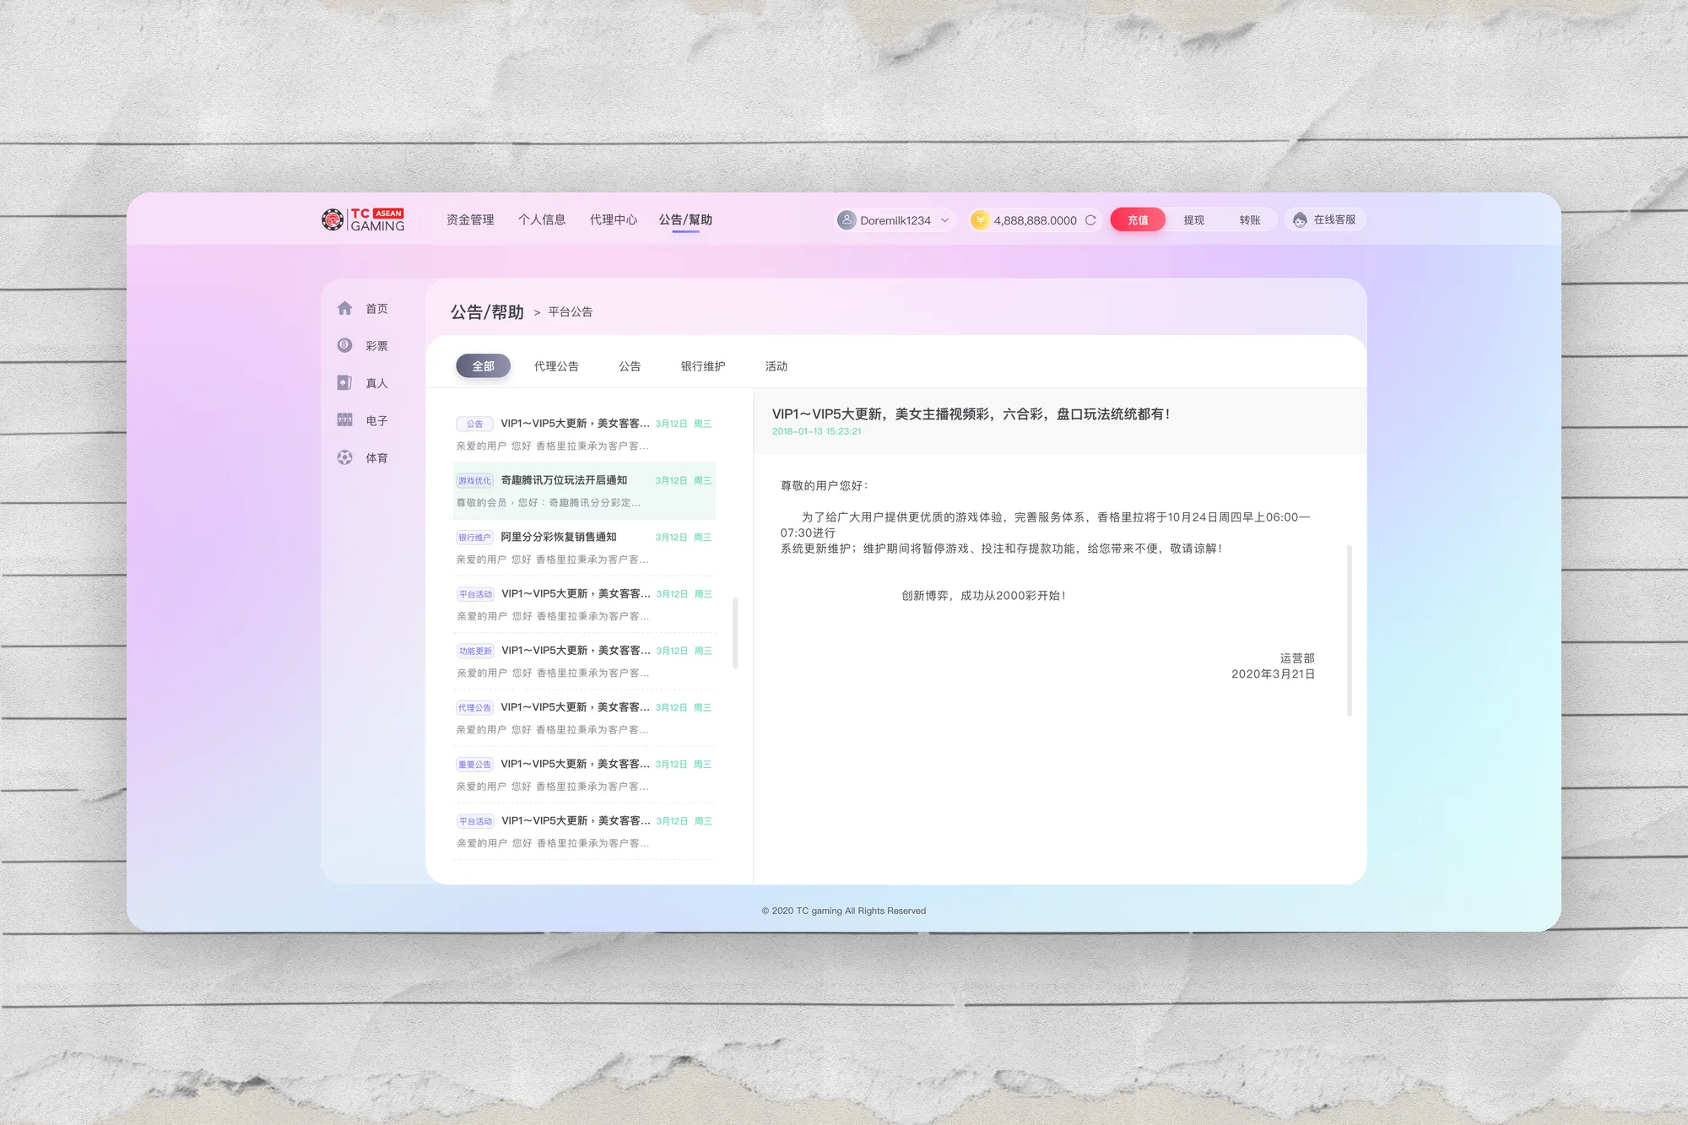Screen dimensions: 1688x1125
Task: Go to 真人 in the sidebar
Action: click(x=376, y=383)
